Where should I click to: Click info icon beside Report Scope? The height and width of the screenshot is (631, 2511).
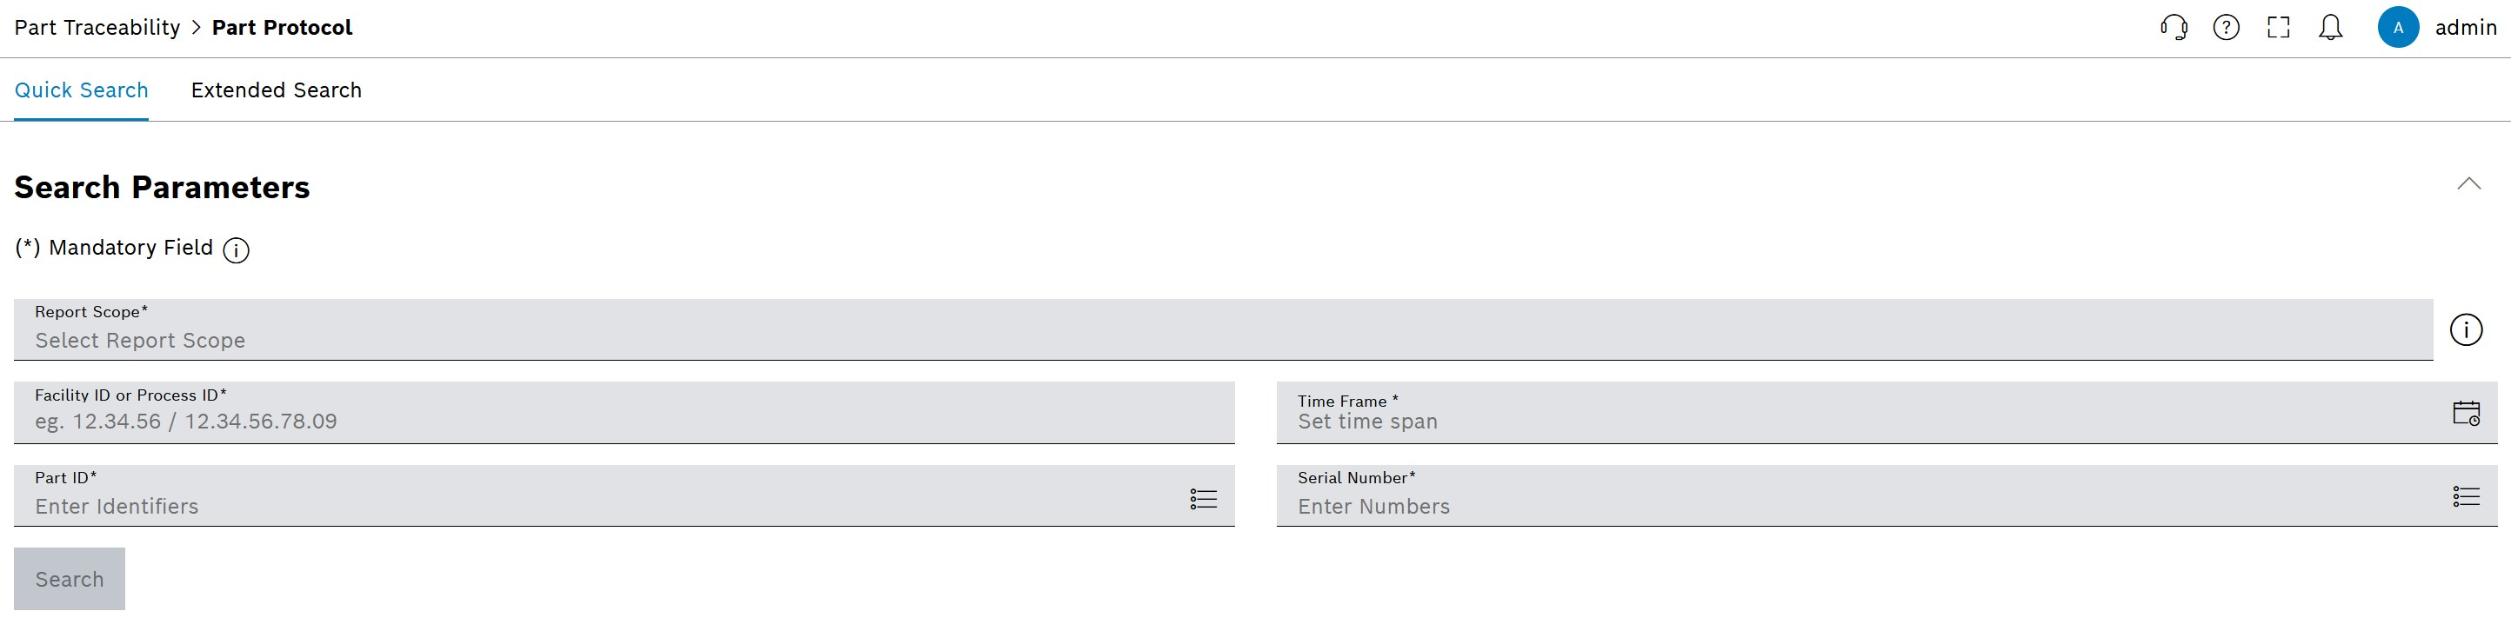[x=2466, y=330]
